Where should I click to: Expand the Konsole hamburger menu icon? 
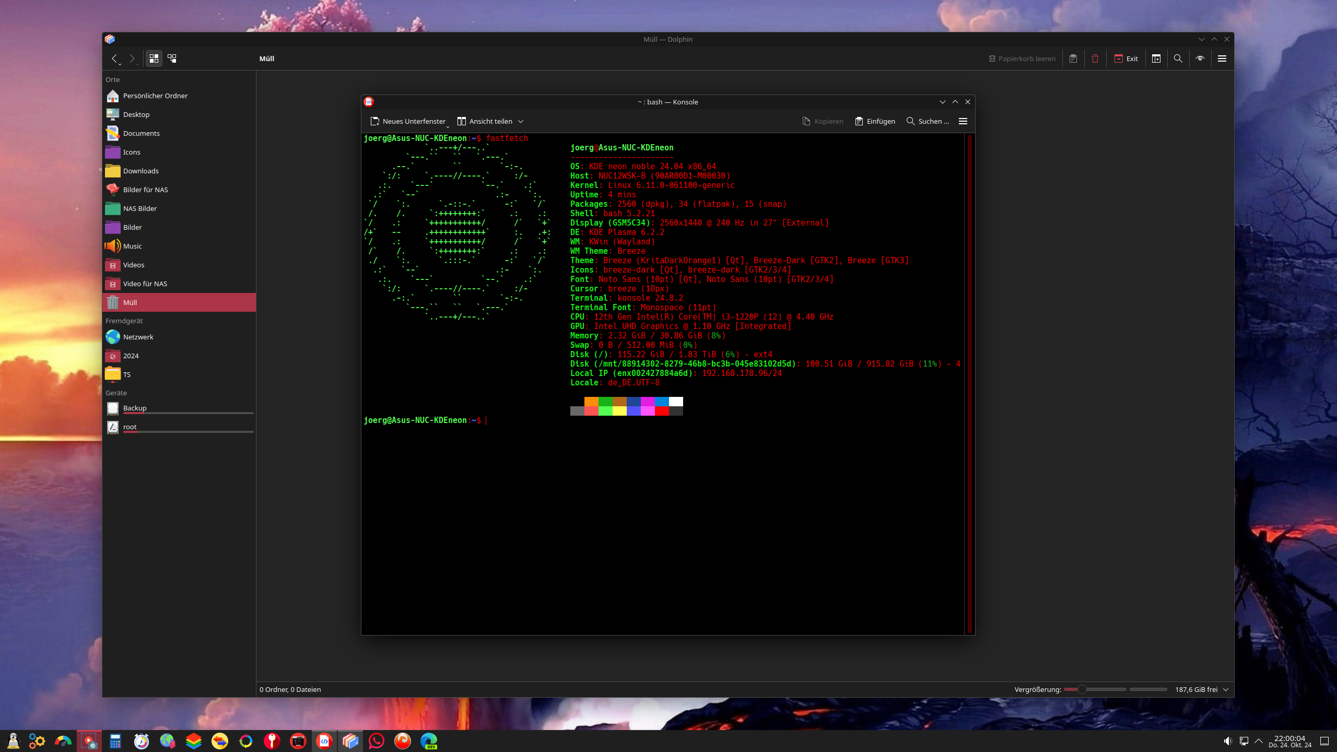click(961, 120)
